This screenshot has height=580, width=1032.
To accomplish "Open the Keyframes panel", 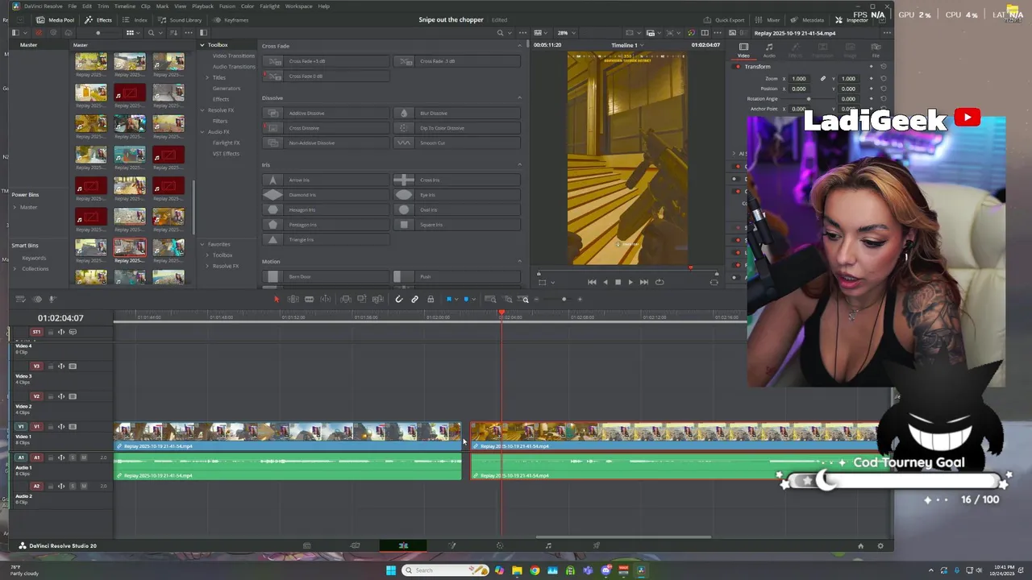I will tap(231, 19).
